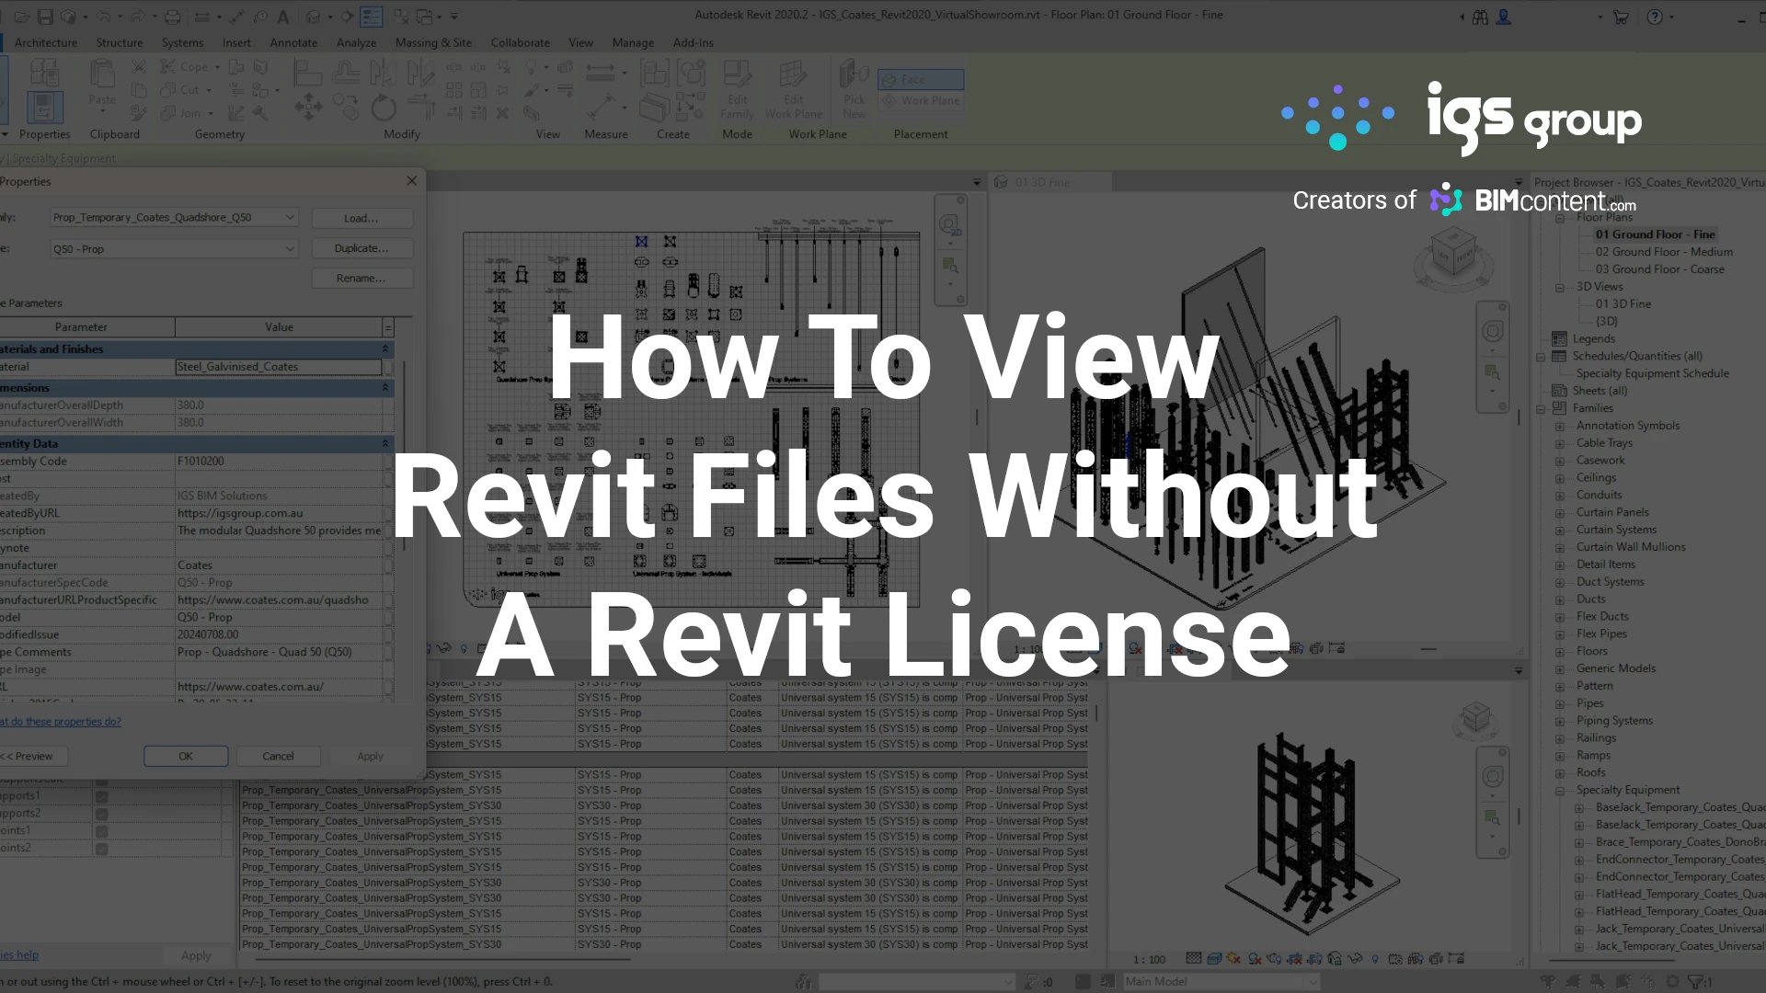The image size is (1766, 993).
Task: Click the Aligned Dimension icon in Measure panel
Action: pos(600,107)
